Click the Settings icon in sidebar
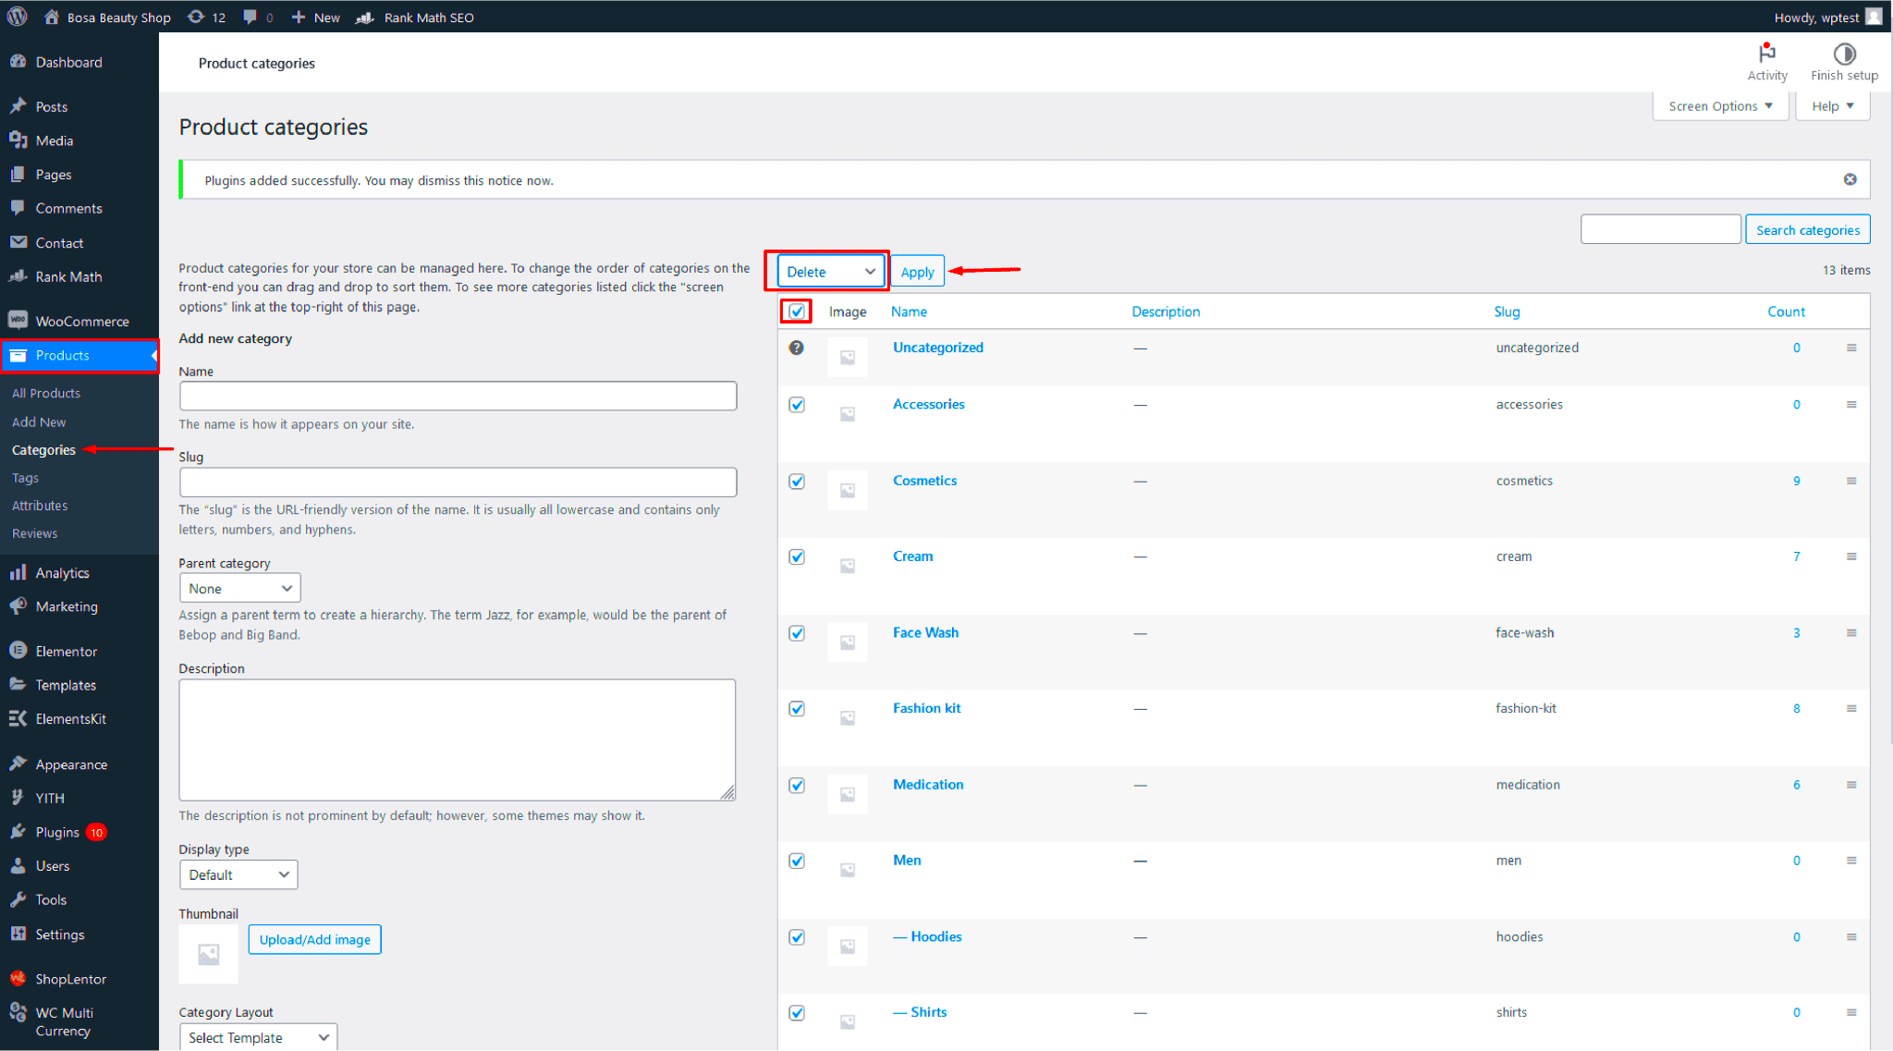This screenshot has height=1051, width=1893. (x=18, y=934)
